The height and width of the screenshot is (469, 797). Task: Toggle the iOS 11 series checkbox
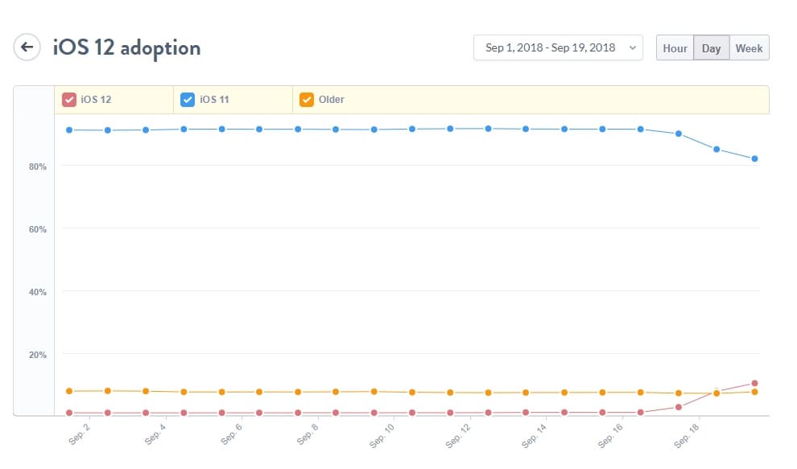pyautogui.click(x=188, y=100)
